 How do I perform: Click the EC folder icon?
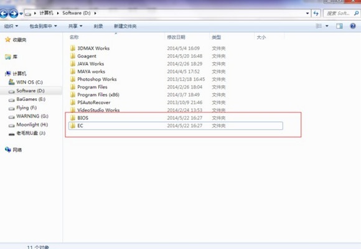click(x=73, y=126)
